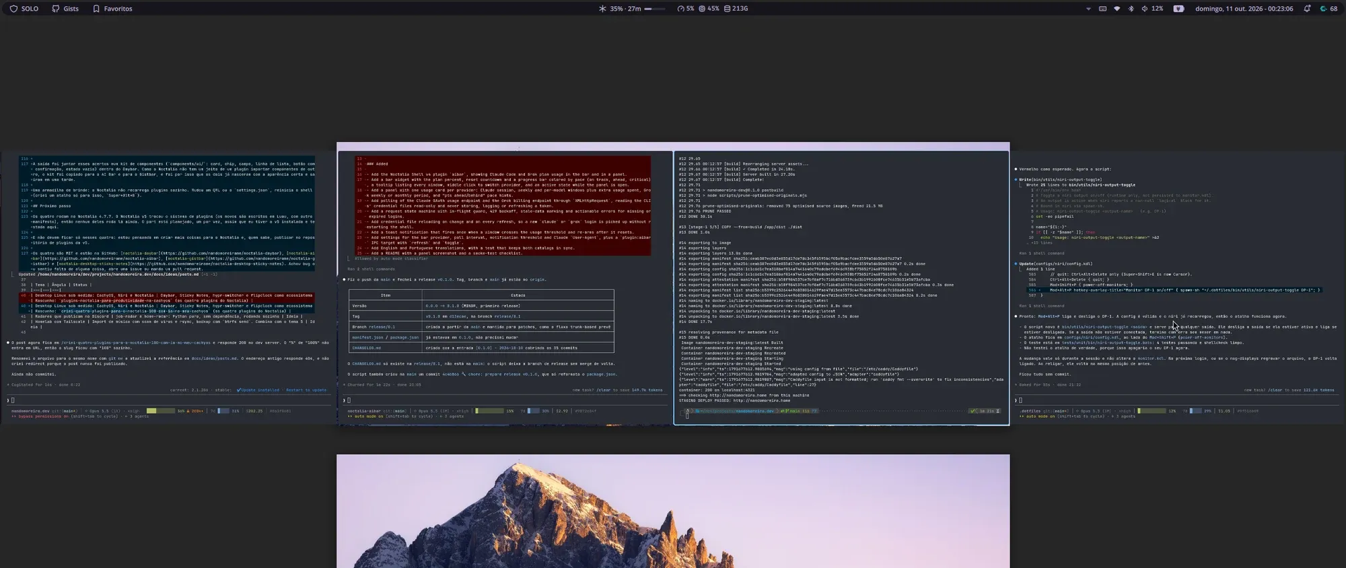This screenshot has width=1346, height=568.
Task: Click the context usage bar in noctalia-aibar terminal
Action: point(489,411)
